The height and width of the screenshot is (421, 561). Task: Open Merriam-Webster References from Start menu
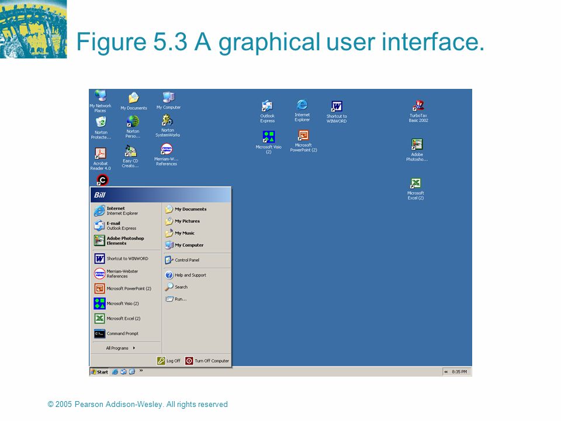click(126, 274)
